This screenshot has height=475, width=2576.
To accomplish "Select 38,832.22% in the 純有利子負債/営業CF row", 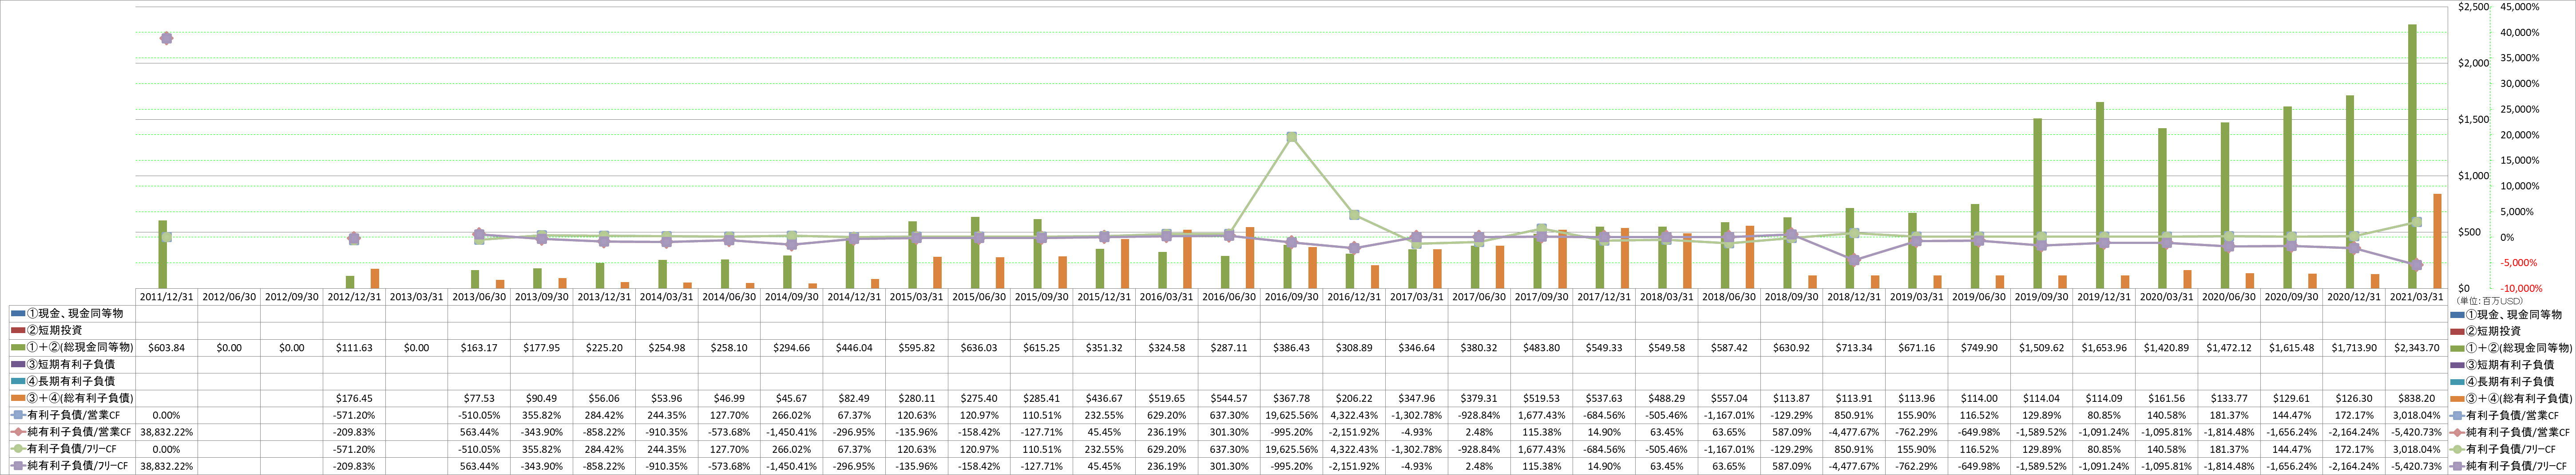I will pos(167,433).
